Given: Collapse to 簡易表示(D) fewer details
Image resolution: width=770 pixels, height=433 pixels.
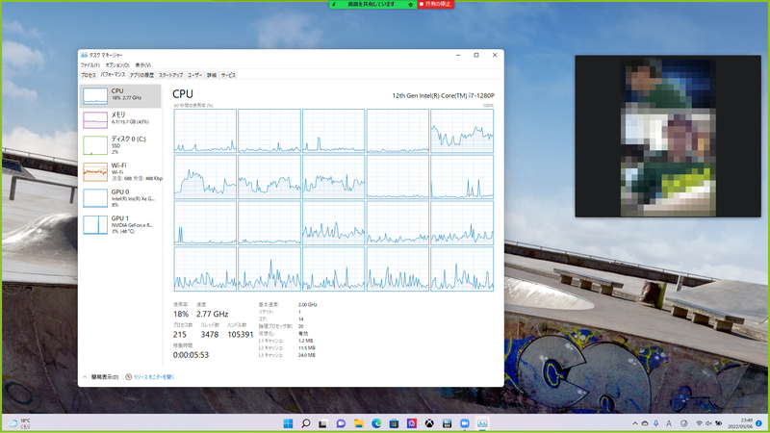Looking at the screenshot, I should tap(101, 377).
